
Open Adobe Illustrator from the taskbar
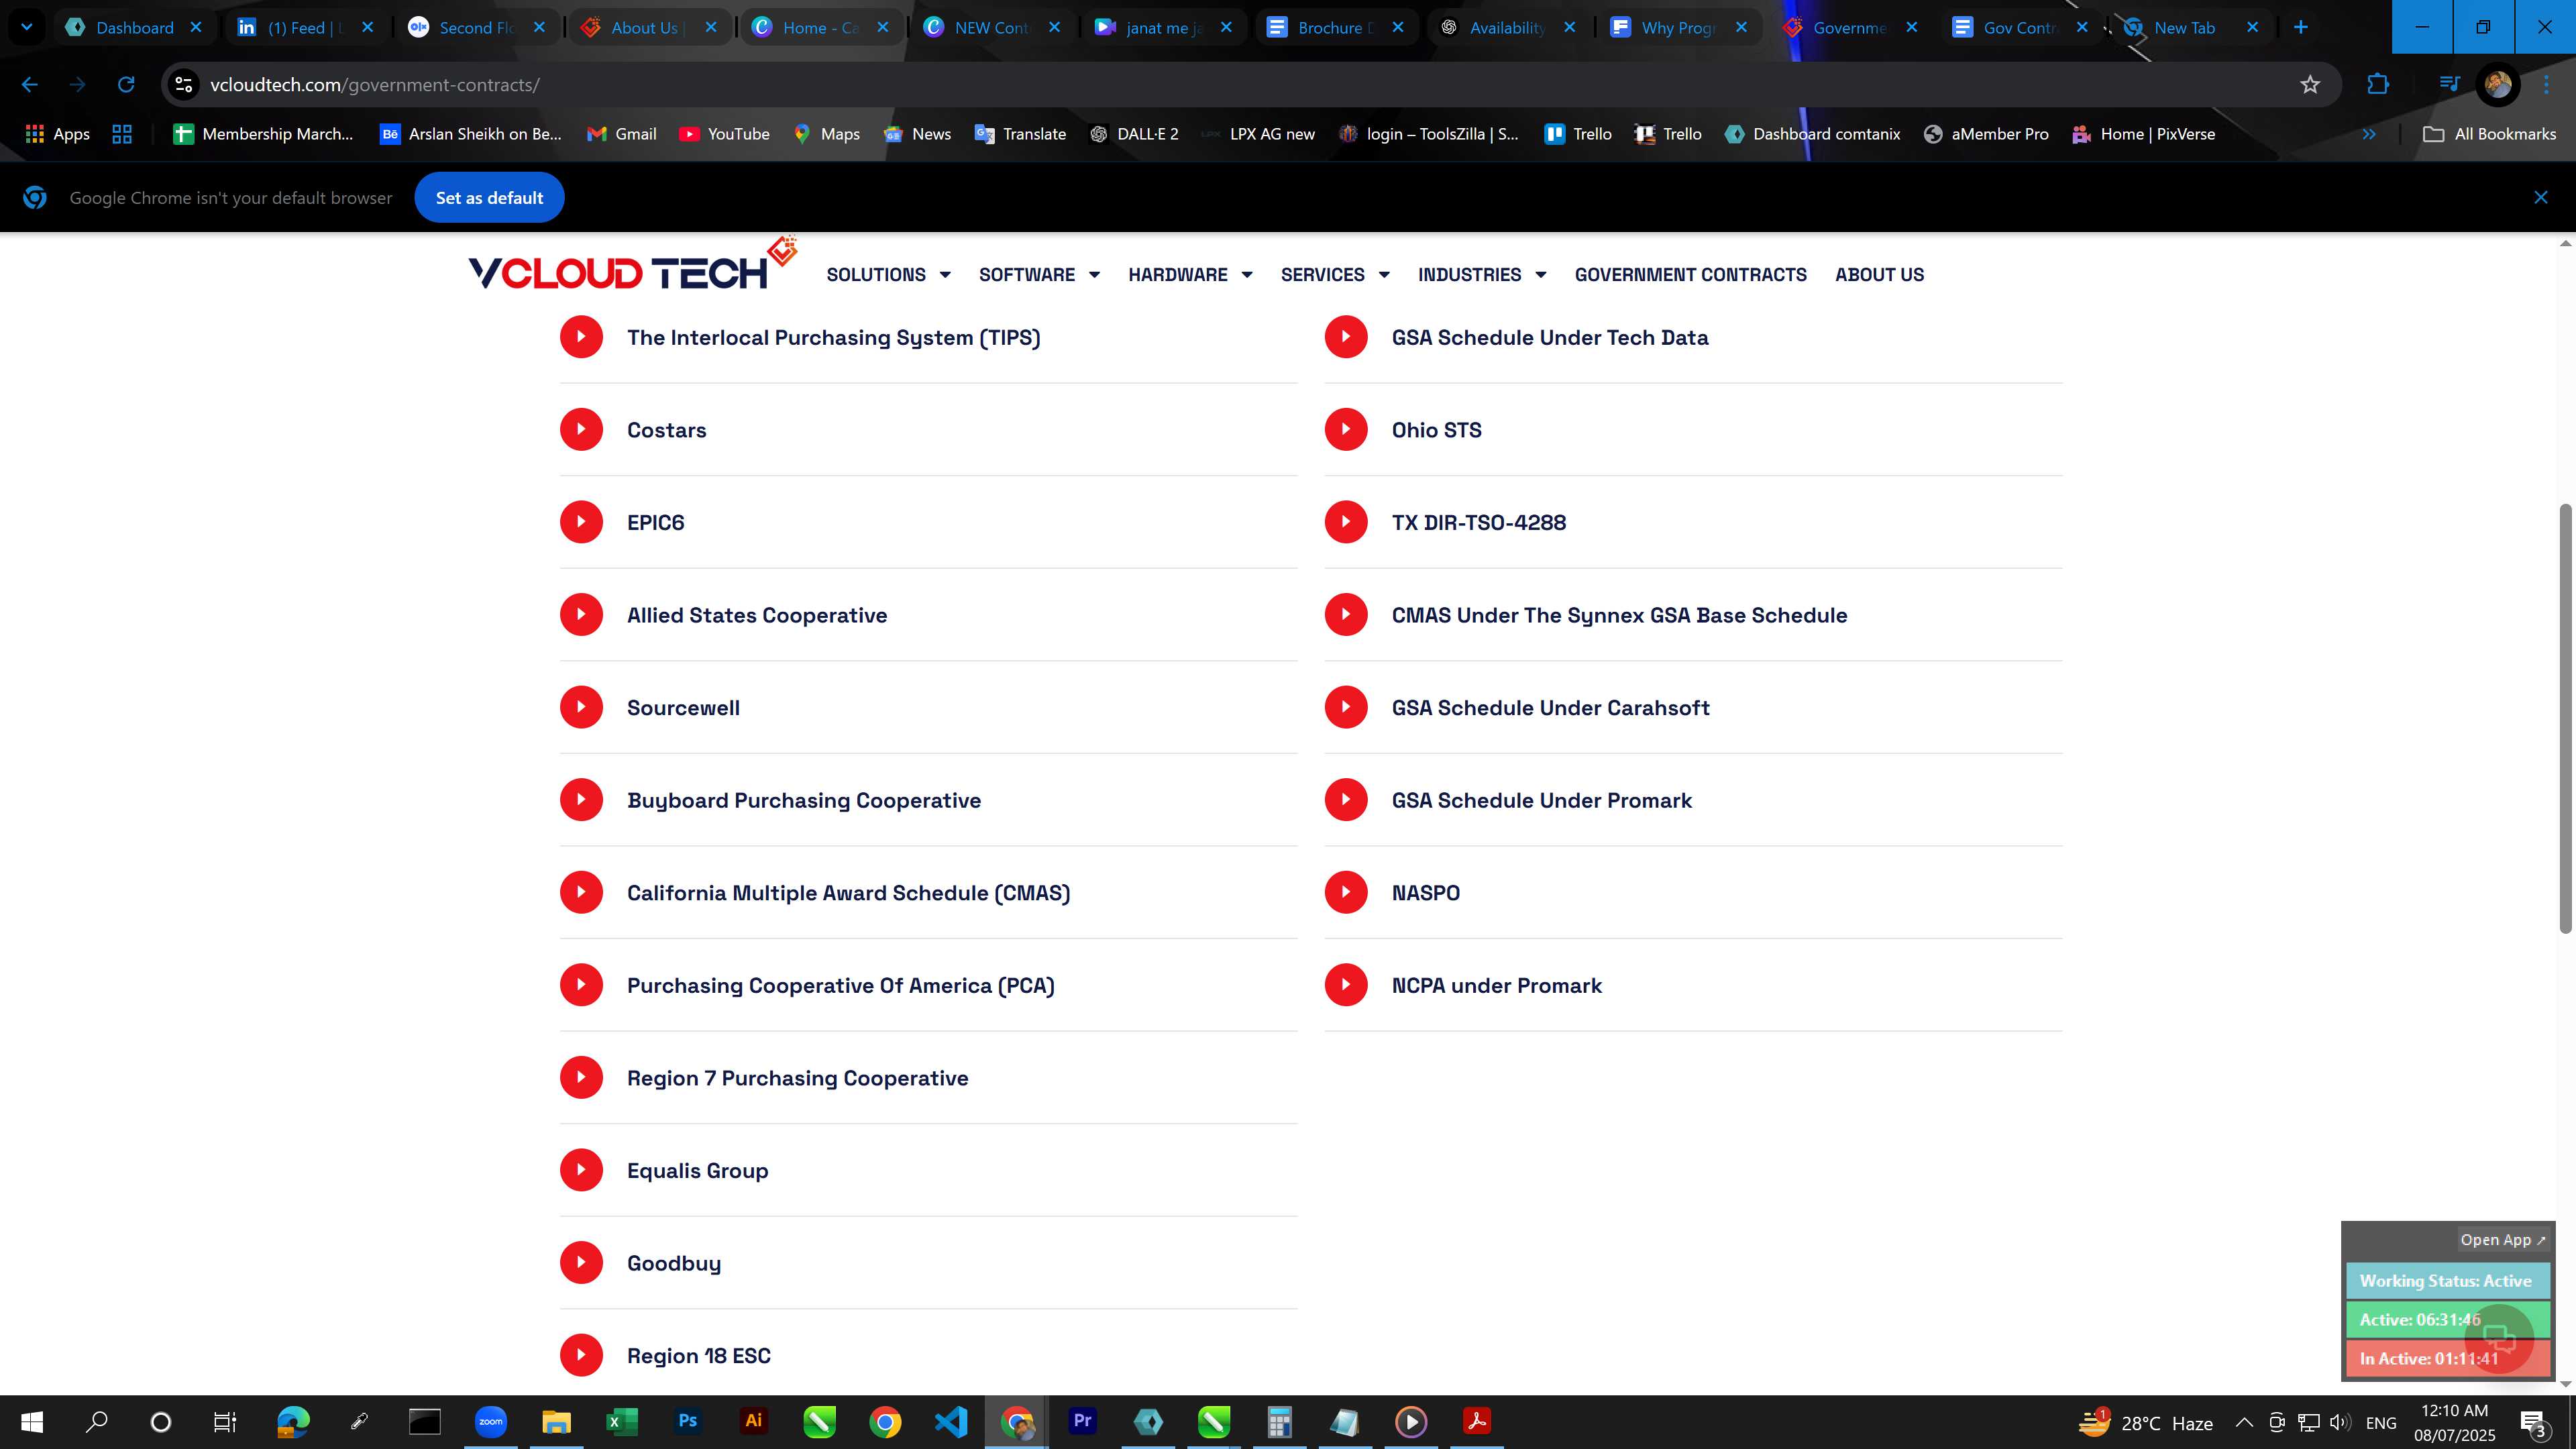click(x=754, y=1422)
